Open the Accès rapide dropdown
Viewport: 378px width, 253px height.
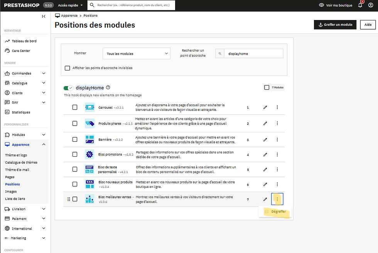[x=70, y=5]
